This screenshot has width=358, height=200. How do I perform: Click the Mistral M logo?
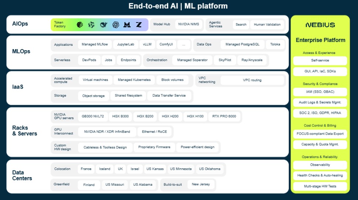127,24
